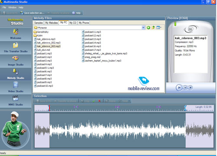Play the melody preview
The height and width of the screenshot is (156, 217).
coord(179,88)
